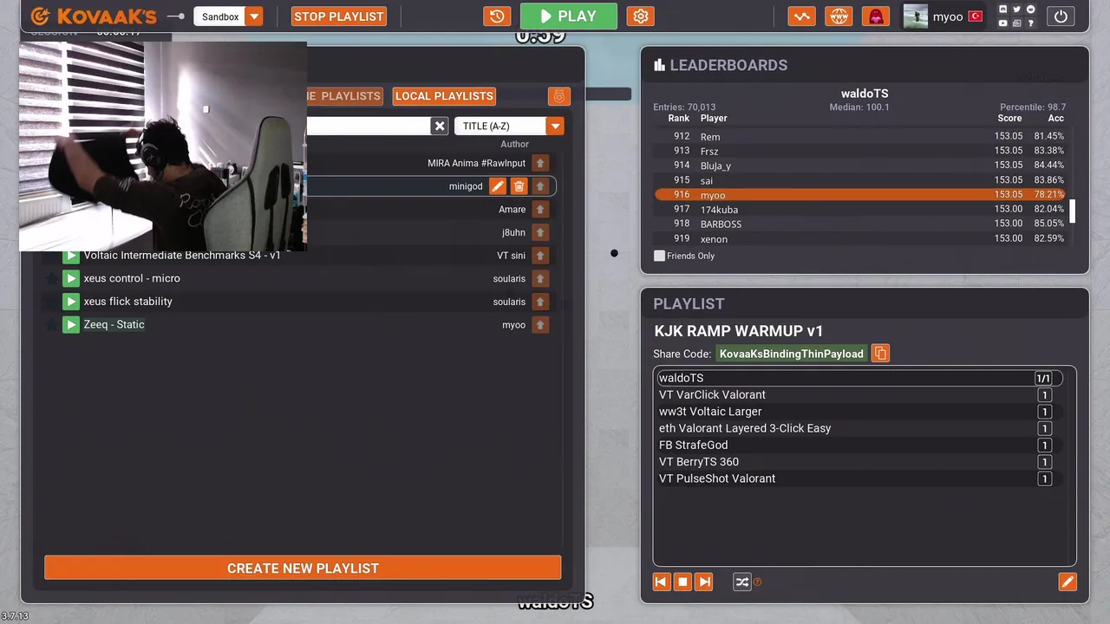Screen dimensions: 1110x624
Task: Play the xeus control - micro playlist
Action: pos(71,278)
